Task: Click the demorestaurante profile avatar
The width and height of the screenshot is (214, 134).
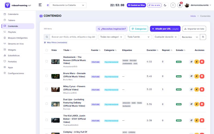Action: (x=187, y=5)
